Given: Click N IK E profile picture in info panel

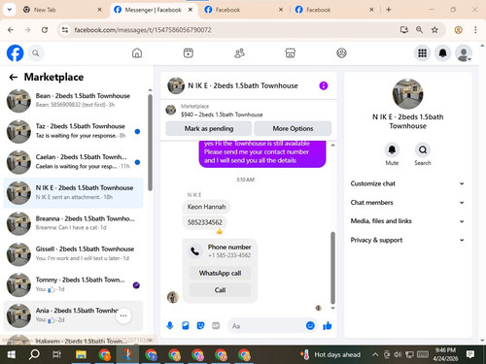Looking at the screenshot, I should (x=407, y=94).
